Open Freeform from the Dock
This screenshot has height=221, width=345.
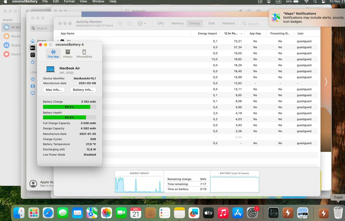[194, 213]
